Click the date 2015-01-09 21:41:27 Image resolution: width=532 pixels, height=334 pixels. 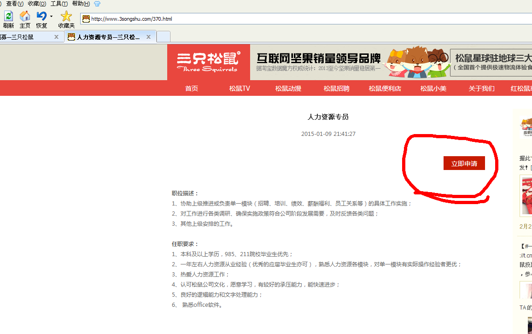click(328, 134)
